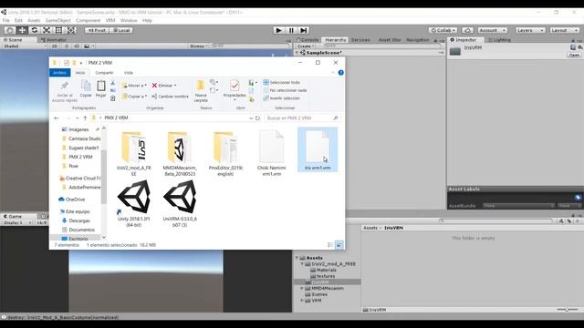Open the Gizmos dropdown in Scene view
Viewport: 584px width, 328px height.
point(199,46)
